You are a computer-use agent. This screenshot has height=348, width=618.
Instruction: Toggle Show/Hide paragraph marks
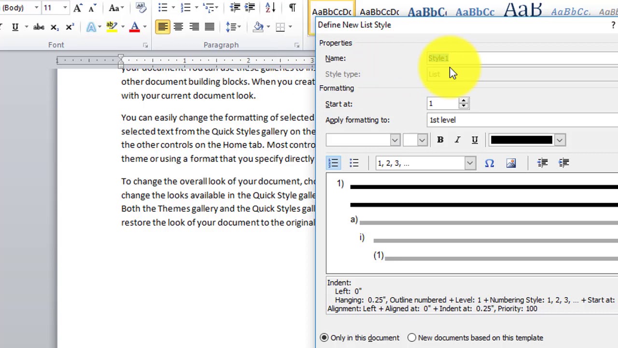tap(292, 7)
